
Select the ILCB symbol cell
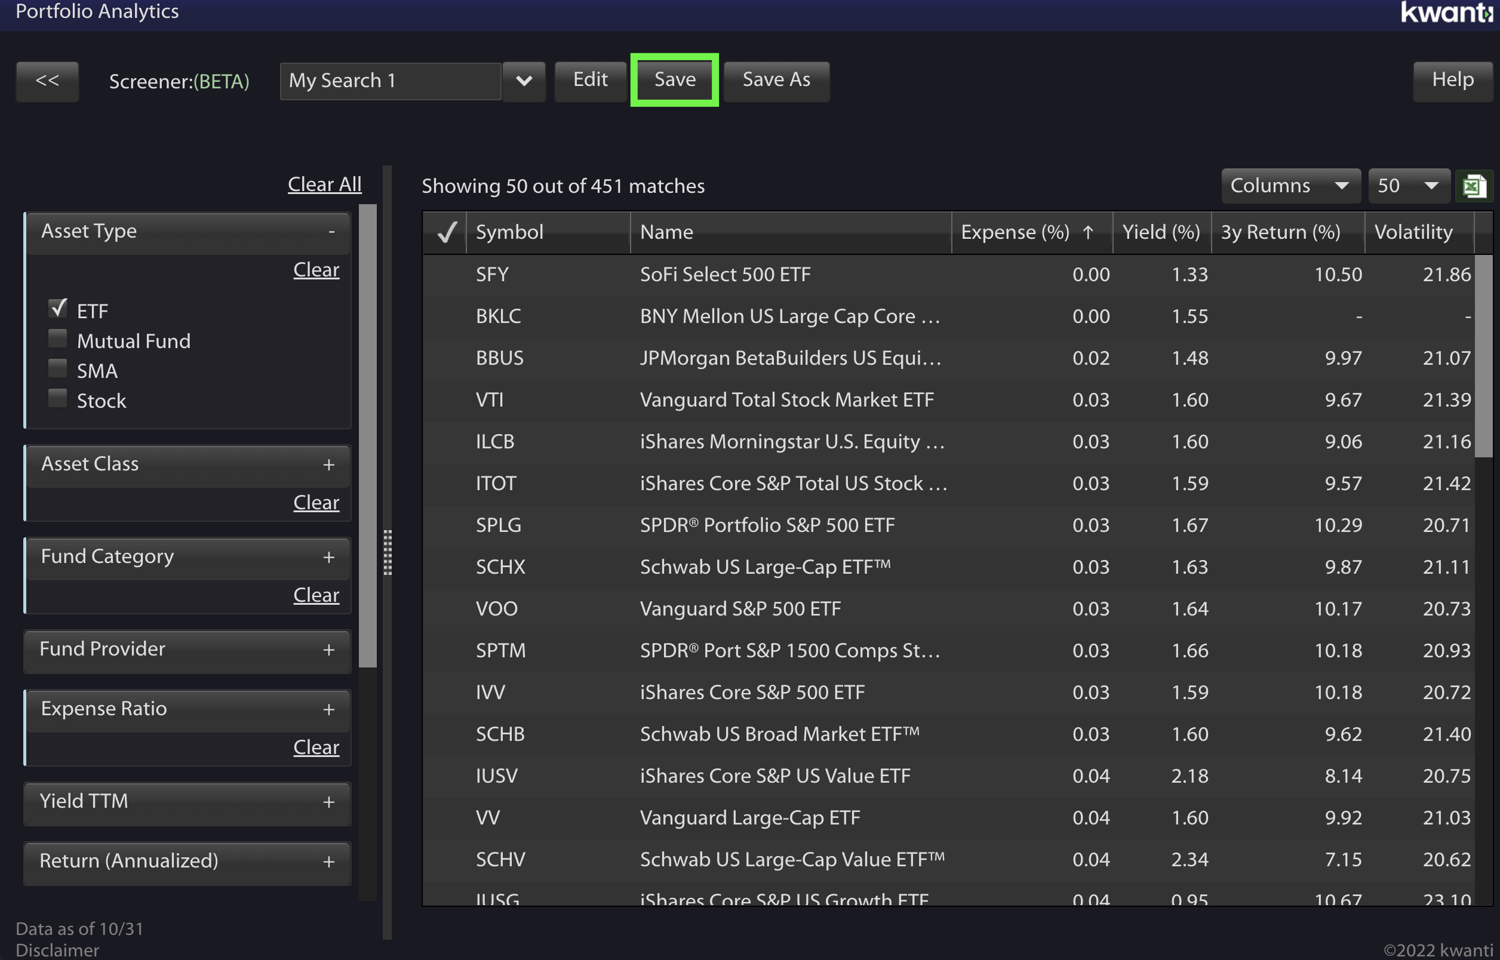coord(495,441)
